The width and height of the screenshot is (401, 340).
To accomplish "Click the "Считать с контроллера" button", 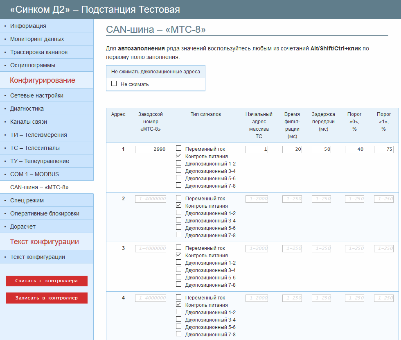I will coord(47,281).
